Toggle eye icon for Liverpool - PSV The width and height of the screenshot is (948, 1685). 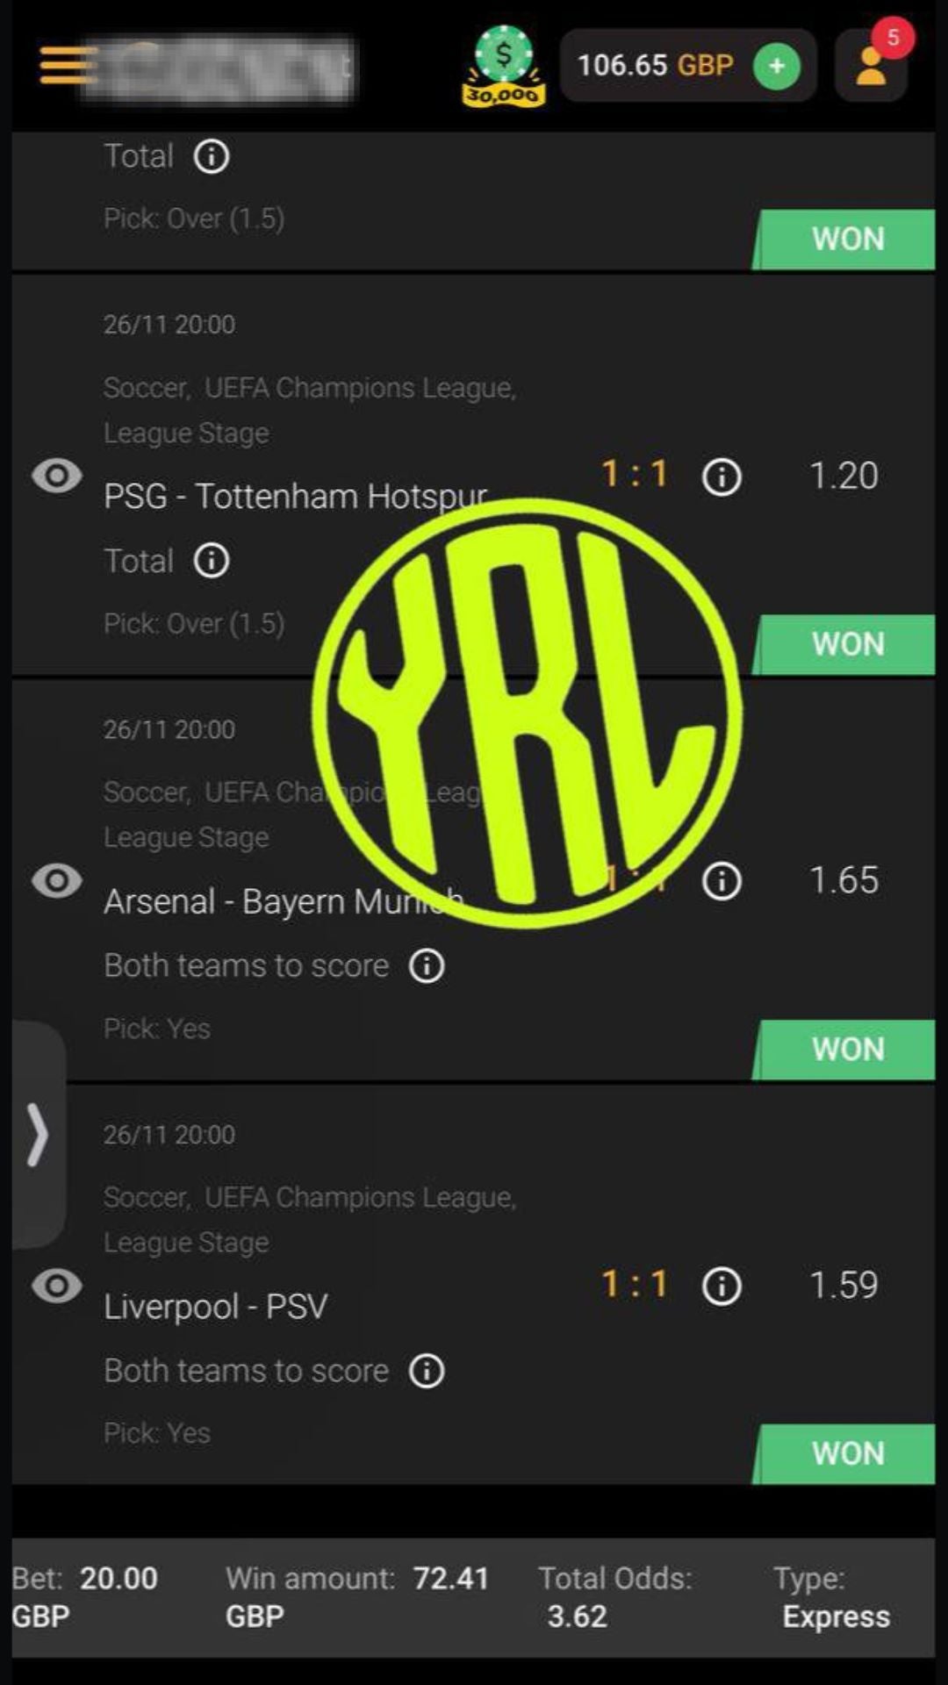[57, 1286]
